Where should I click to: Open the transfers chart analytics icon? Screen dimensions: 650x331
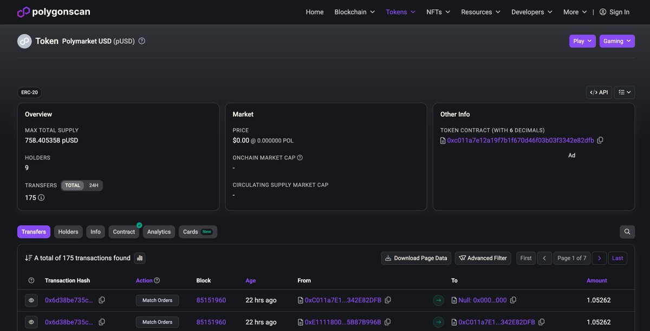coord(140,258)
